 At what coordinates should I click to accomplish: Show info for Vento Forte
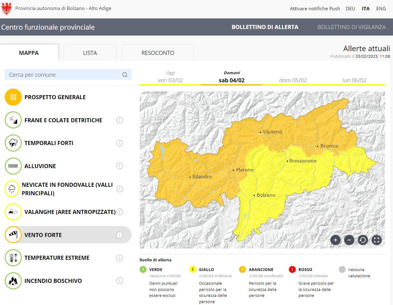click(120, 235)
